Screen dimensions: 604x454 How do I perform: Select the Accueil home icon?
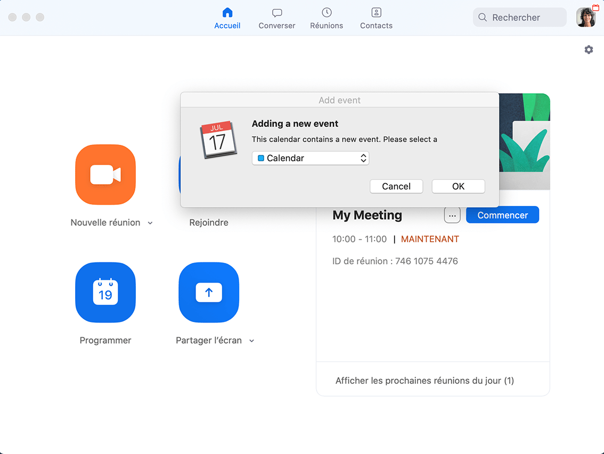click(x=227, y=13)
